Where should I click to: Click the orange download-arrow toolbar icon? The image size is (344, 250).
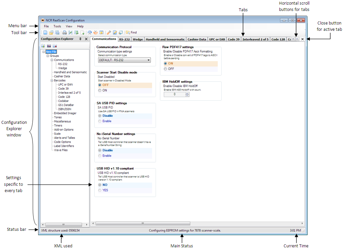96,33
